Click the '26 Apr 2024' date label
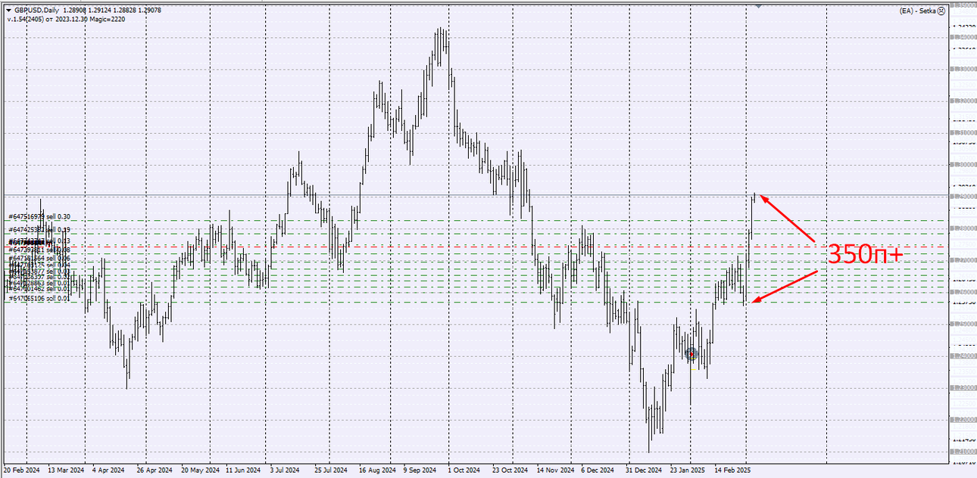Image resolution: width=977 pixels, height=478 pixels. pyautogui.click(x=155, y=470)
